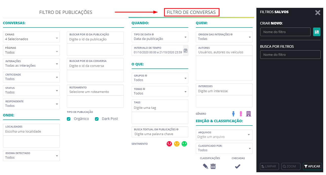Viewport: 326px width, 175px height.
Task: Toggle the Orgânico checkbox
Action: [x=69, y=119]
